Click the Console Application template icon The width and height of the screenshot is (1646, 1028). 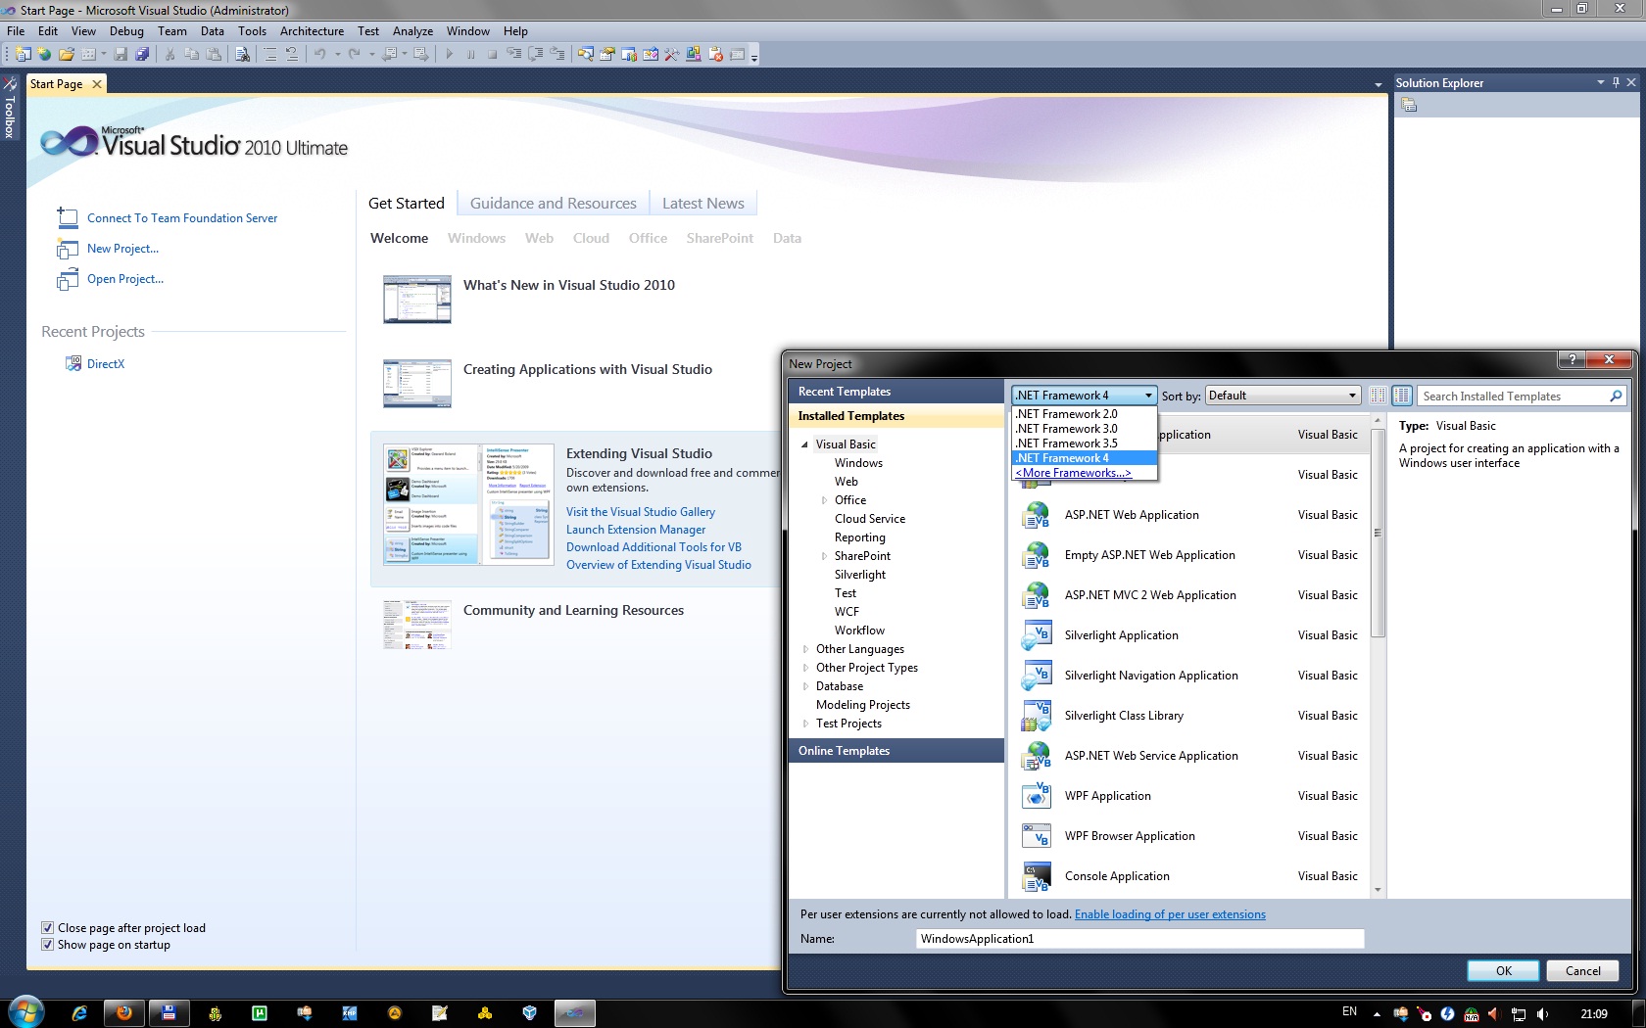pos(1036,876)
